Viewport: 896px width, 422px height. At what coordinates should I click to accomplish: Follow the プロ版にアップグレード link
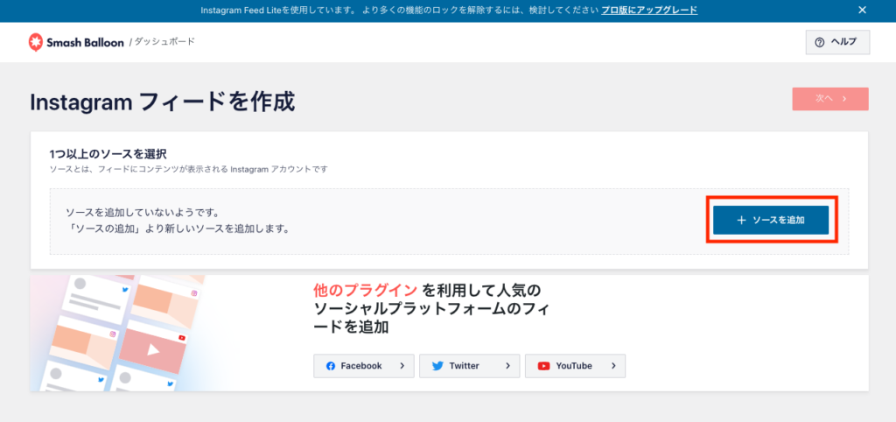(649, 11)
